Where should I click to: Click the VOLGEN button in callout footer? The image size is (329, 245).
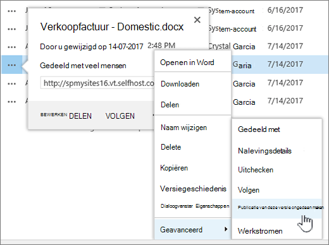[x=120, y=116]
